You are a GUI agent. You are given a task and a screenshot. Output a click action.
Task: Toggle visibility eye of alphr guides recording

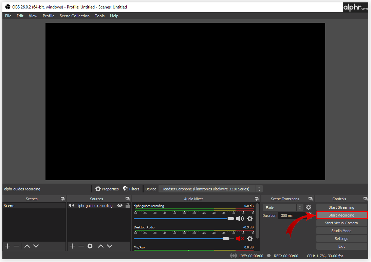120,205
